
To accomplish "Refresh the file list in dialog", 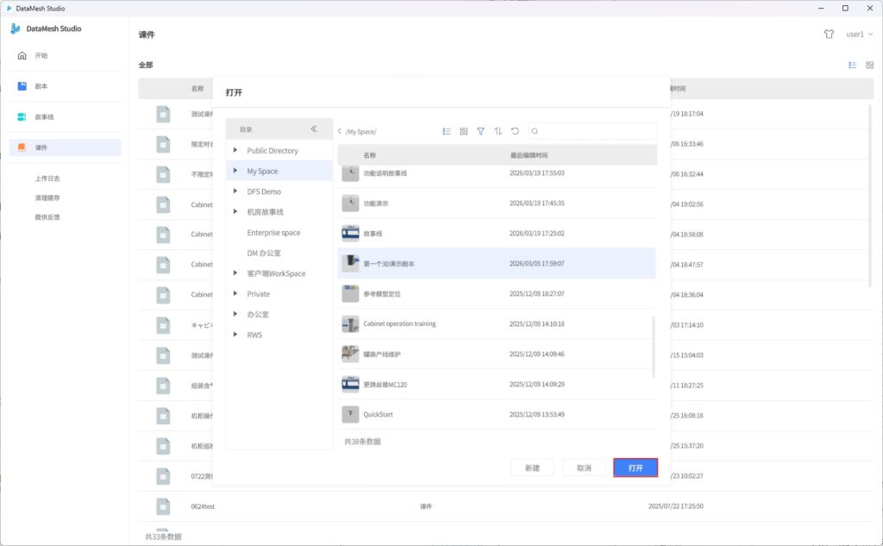I will point(515,131).
